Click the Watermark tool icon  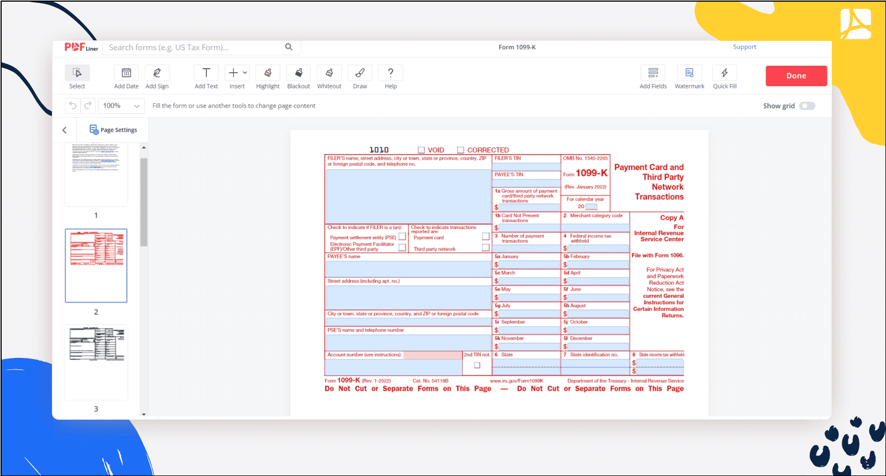[690, 73]
